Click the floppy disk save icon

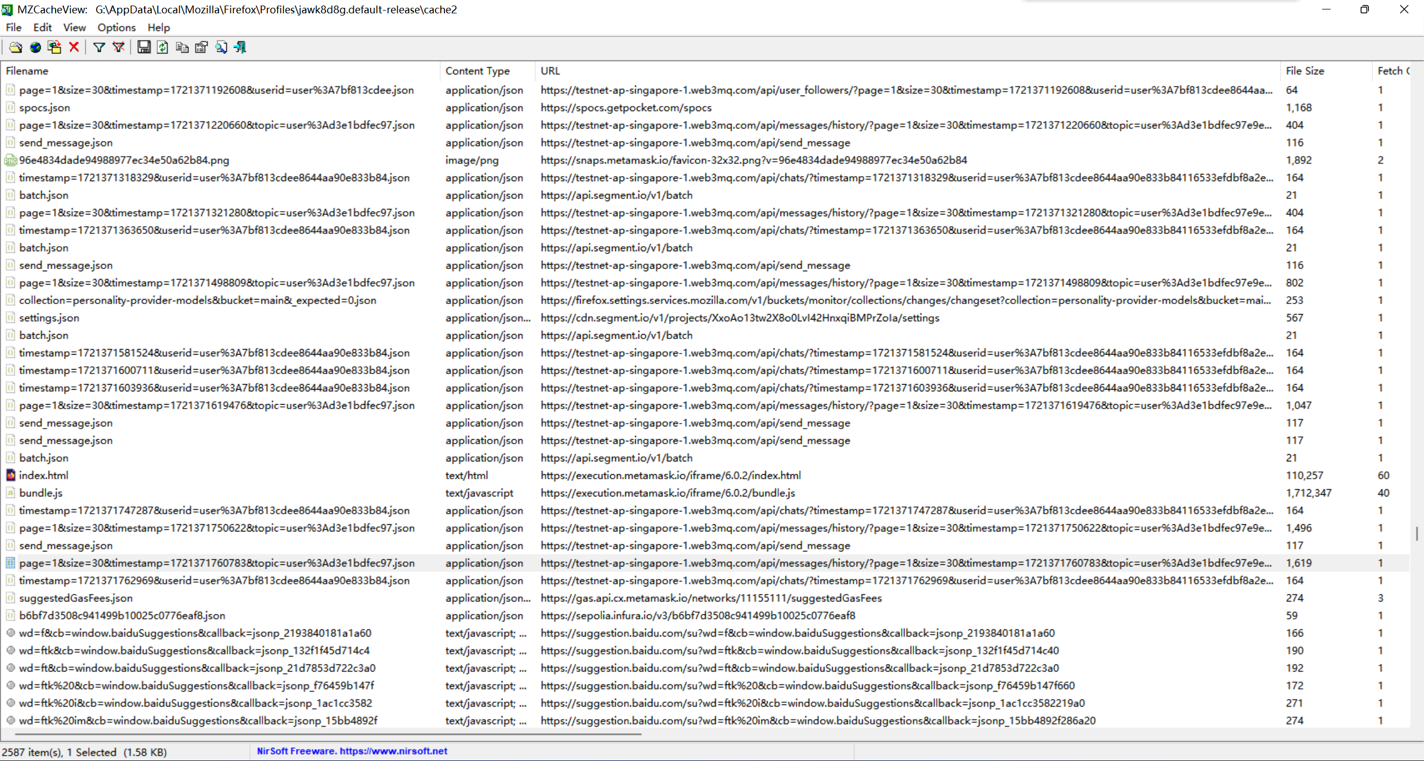coord(144,47)
